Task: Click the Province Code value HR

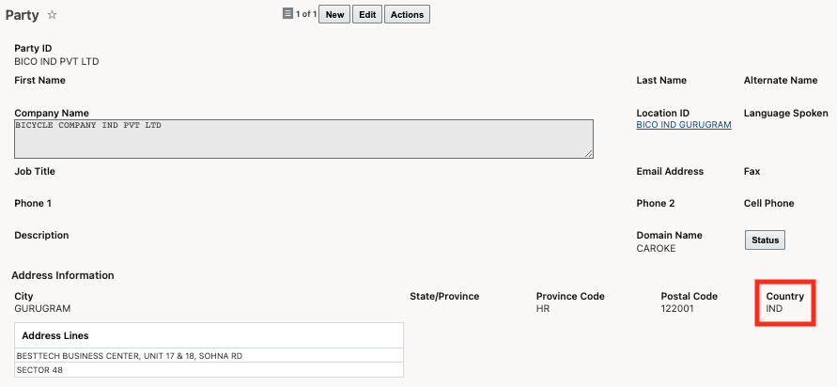Action: point(543,309)
